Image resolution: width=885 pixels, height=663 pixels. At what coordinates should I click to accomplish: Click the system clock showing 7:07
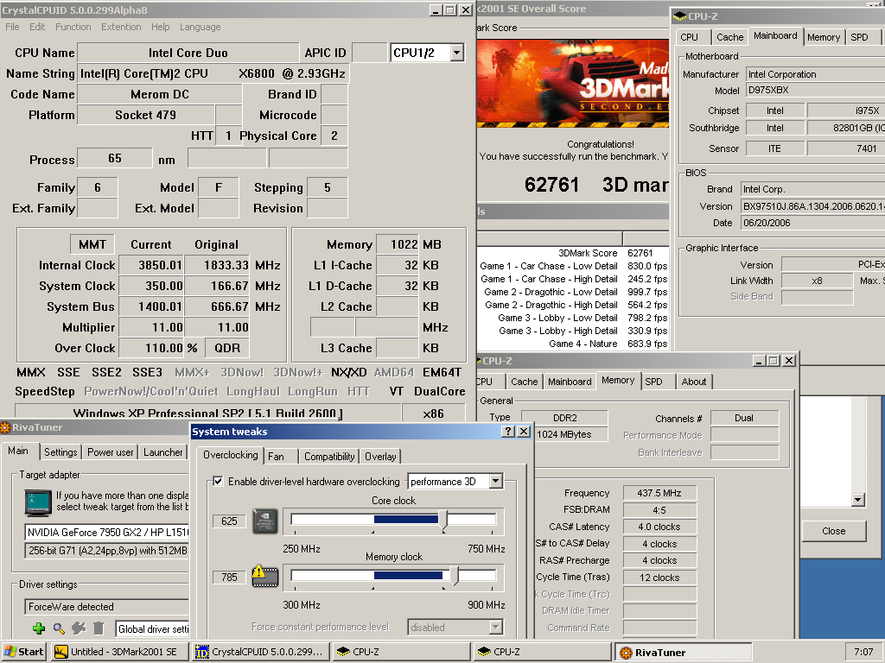(863, 652)
